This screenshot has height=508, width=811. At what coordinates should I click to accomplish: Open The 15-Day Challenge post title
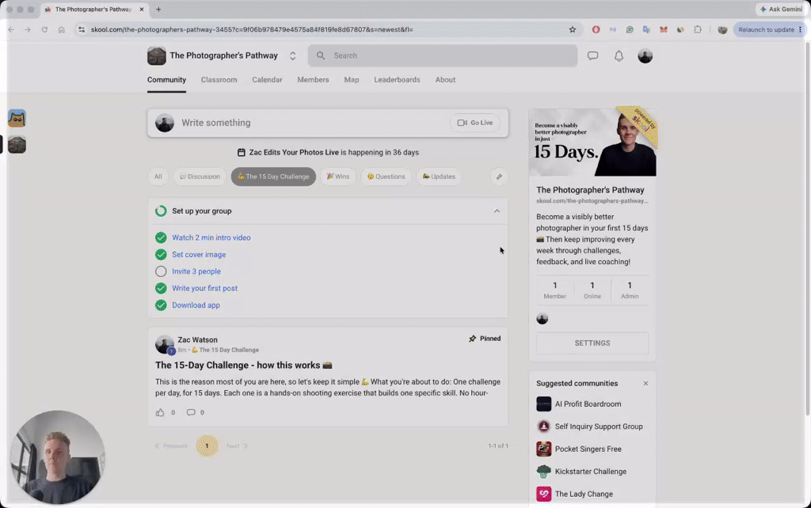coord(244,365)
